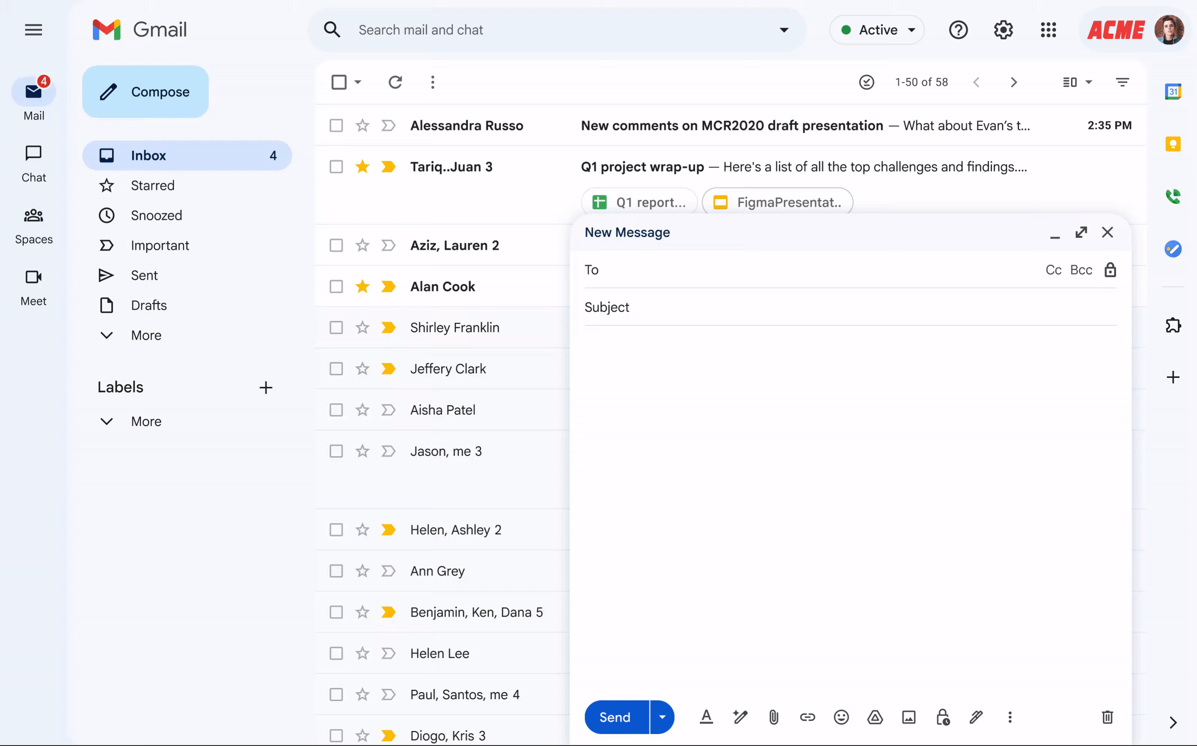
Task: Open the Snoozed folder
Action: click(156, 215)
